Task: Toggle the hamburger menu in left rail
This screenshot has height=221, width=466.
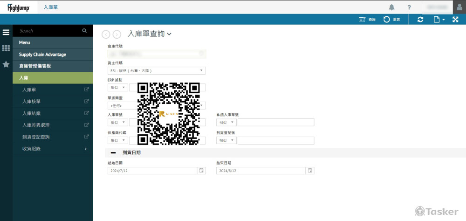Action: click(6, 32)
